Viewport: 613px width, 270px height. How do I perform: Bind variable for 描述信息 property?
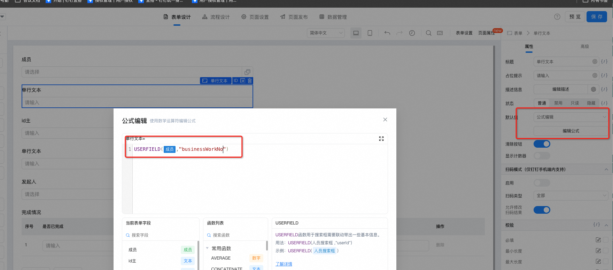604,89
